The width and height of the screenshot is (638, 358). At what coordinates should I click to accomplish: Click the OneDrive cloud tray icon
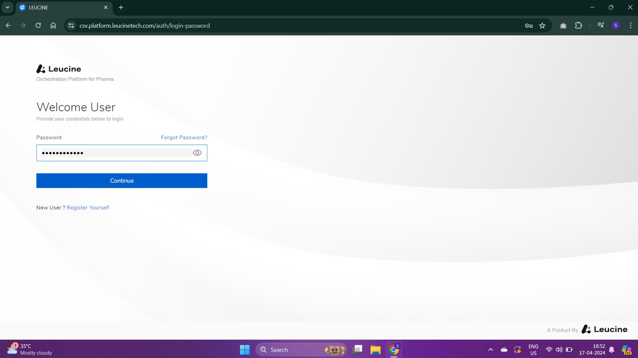[x=504, y=350]
